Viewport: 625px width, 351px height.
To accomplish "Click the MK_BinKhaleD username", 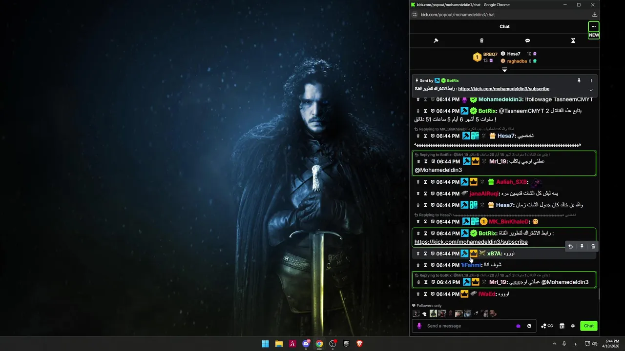I will click(509, 222).
